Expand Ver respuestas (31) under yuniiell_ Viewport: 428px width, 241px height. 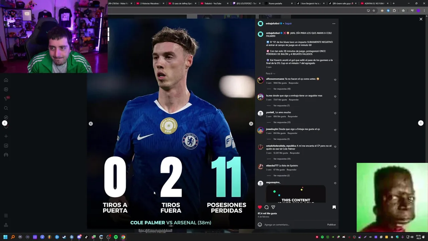click(x=282, y=122)
